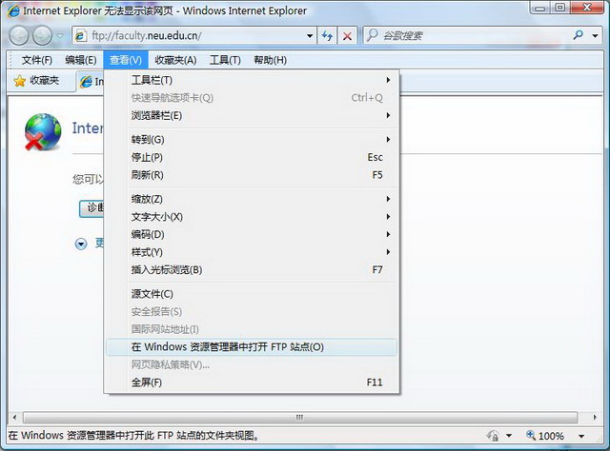The height and width of the screenshot is (451, 610).
Task: Click the search magnifier button
Action: click(x=579, y=35)
